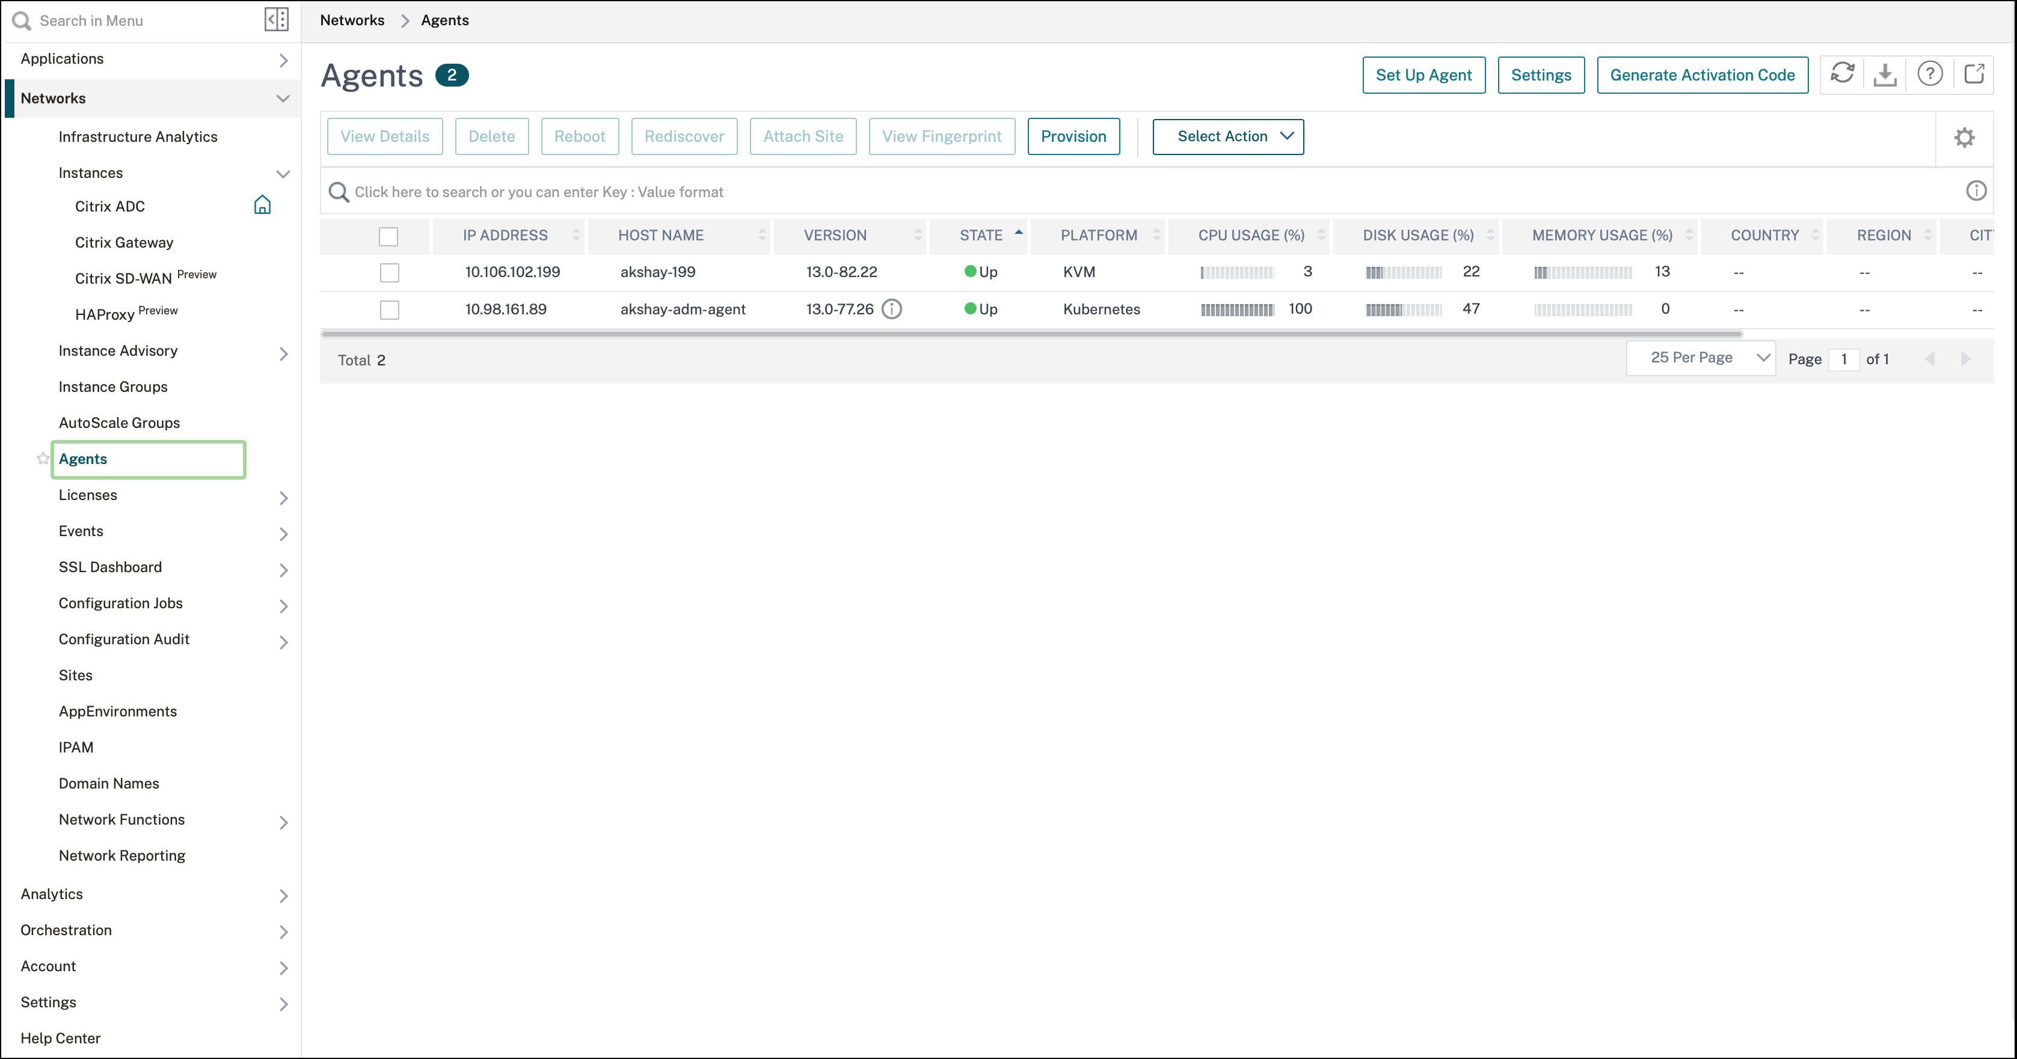Viewport: 2017px width, 1059px height.
Task: Open table column settings gear
Action: point(1965,138)
